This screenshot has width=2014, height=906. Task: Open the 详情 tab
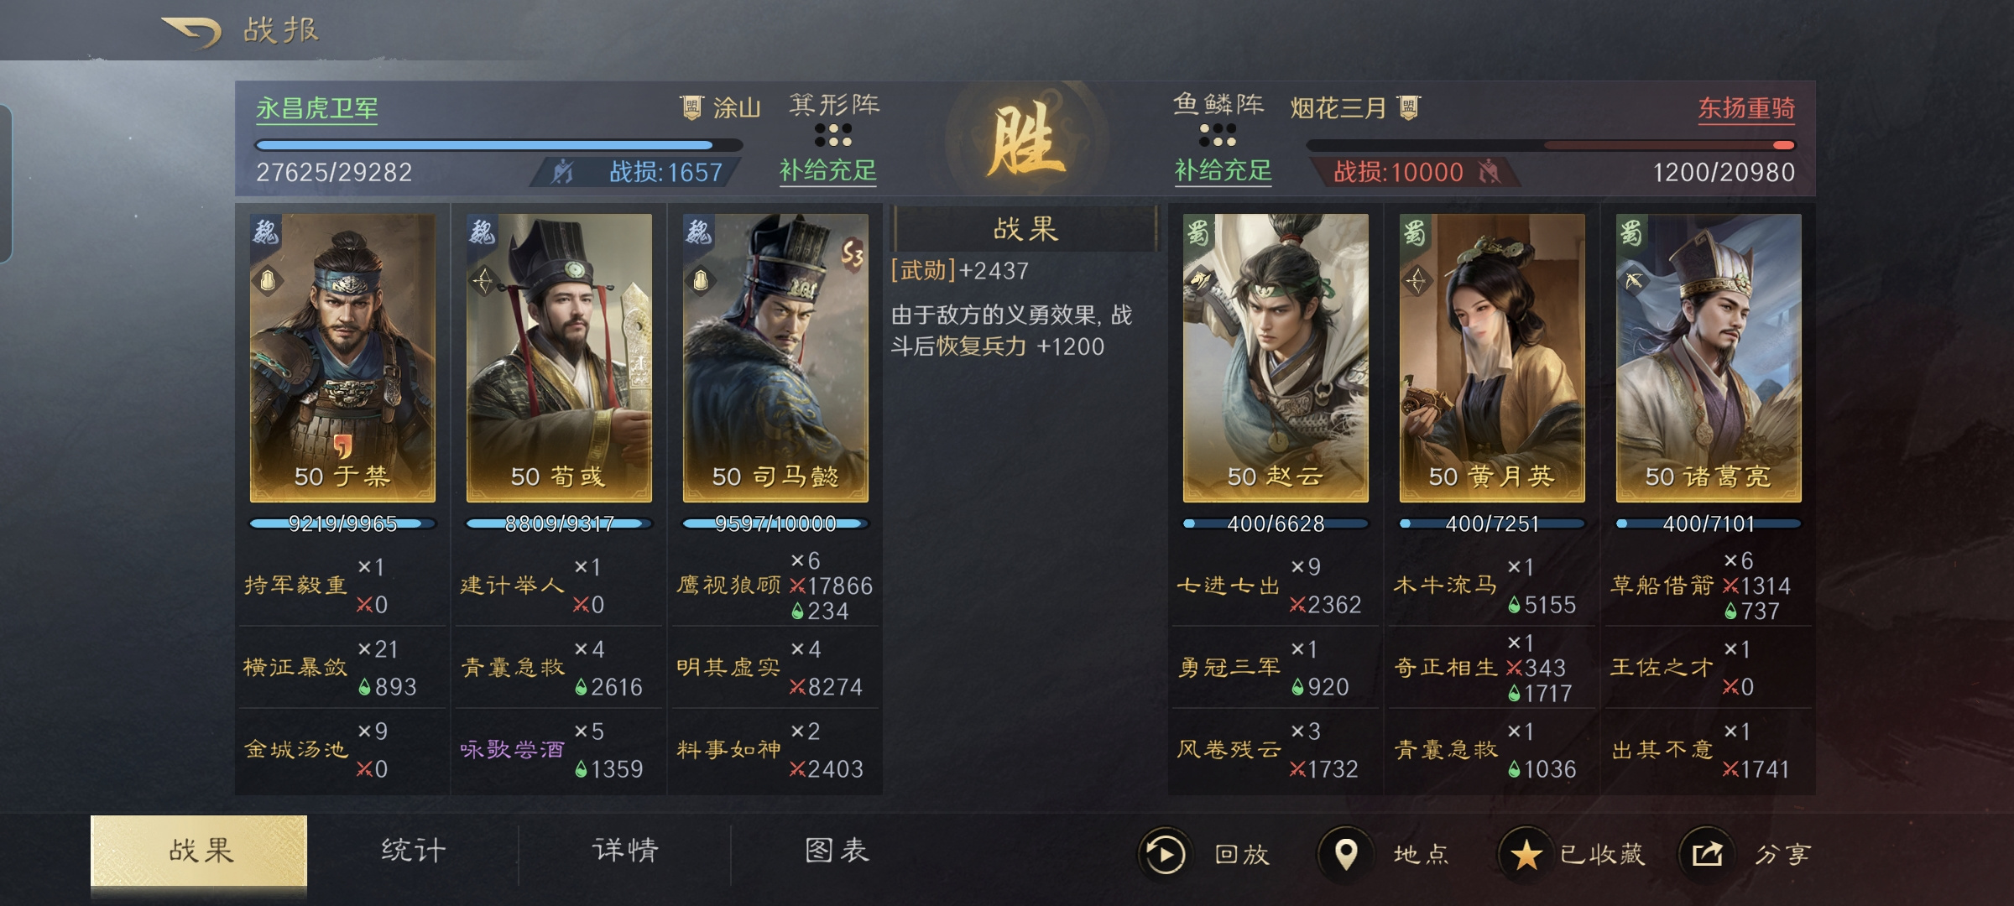point(625,851)
